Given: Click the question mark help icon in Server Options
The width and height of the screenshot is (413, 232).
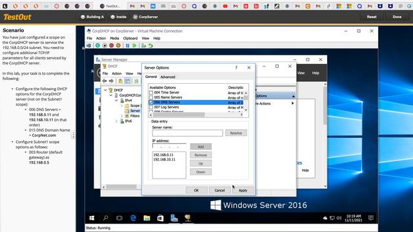Looking at the screenshot, I should [236, 68].
